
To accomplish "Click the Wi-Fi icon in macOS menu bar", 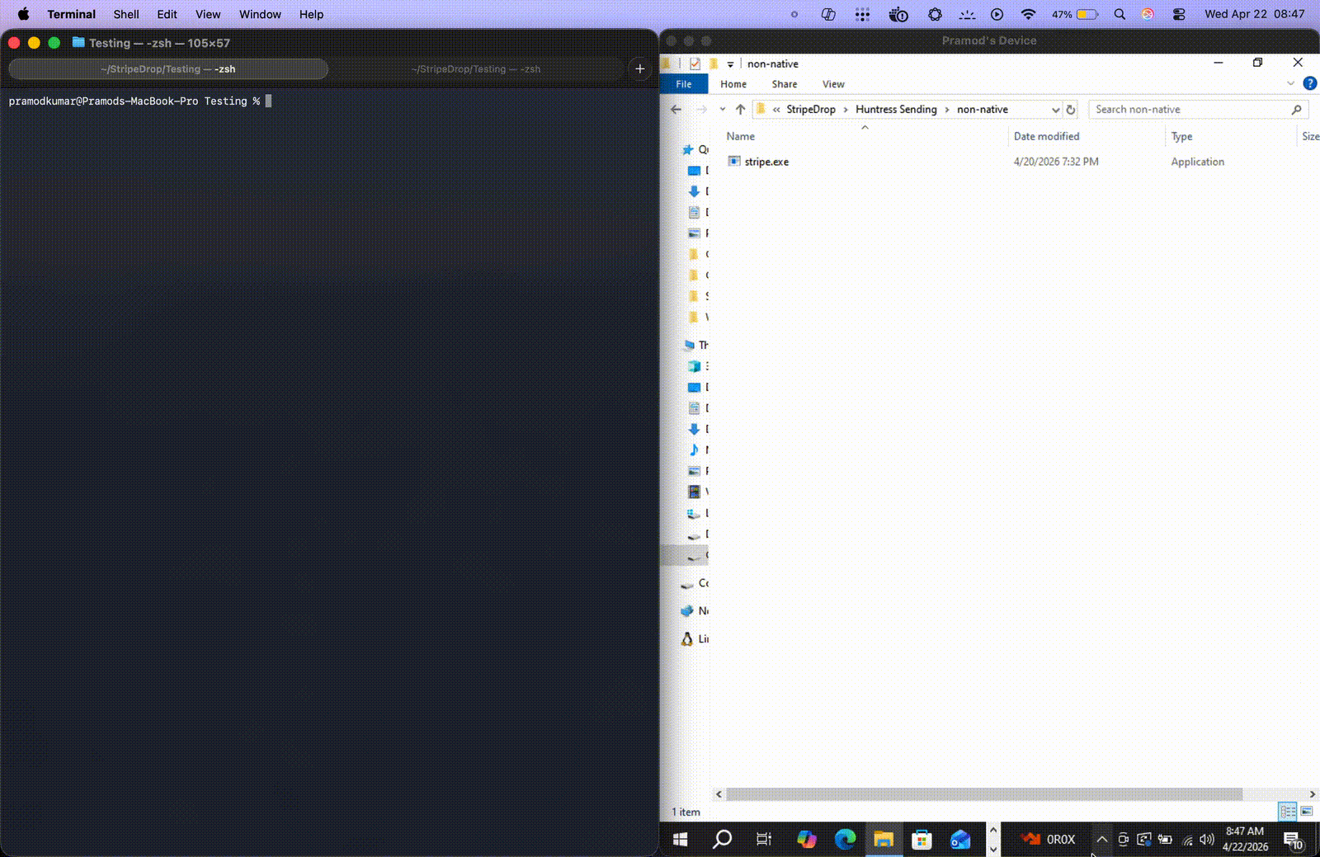I will click(1028, 14).
